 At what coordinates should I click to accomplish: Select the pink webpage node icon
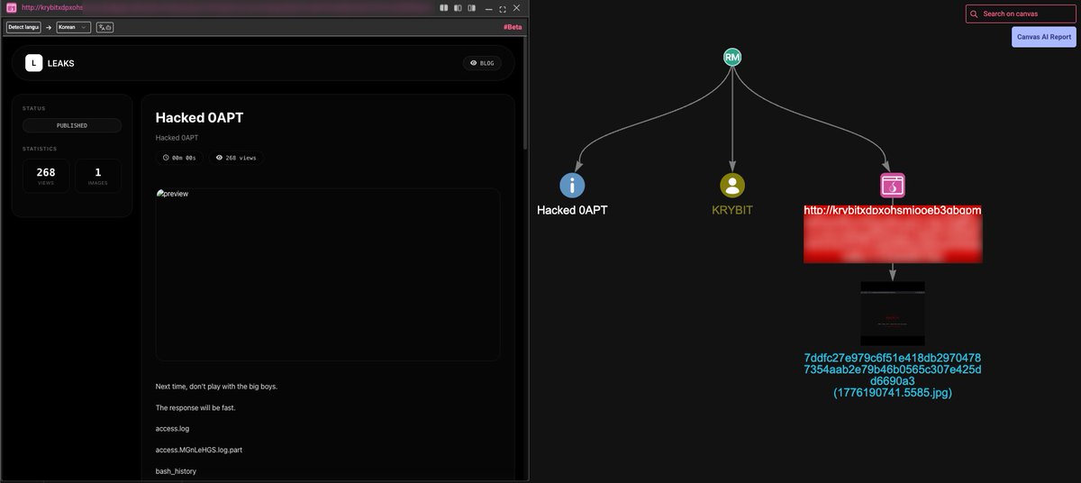click(x=893, y=186)
